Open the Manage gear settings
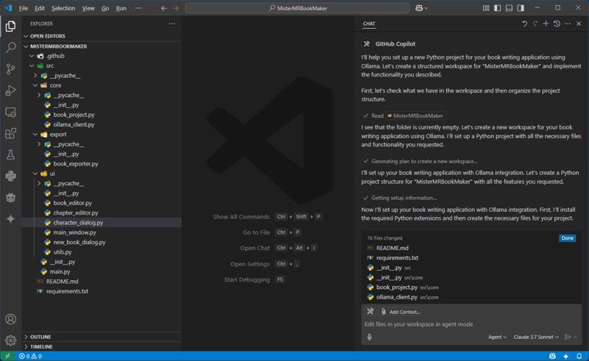This screenshot has width=589, height=361. coord(10,340)
